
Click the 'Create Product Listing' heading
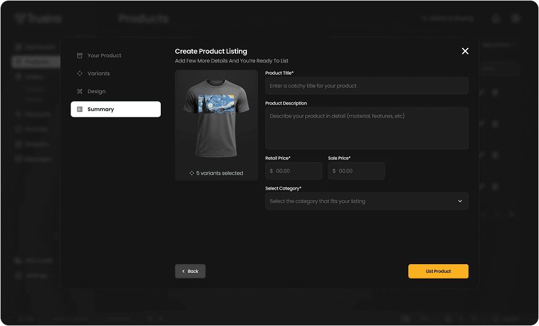tap(211, 51)
